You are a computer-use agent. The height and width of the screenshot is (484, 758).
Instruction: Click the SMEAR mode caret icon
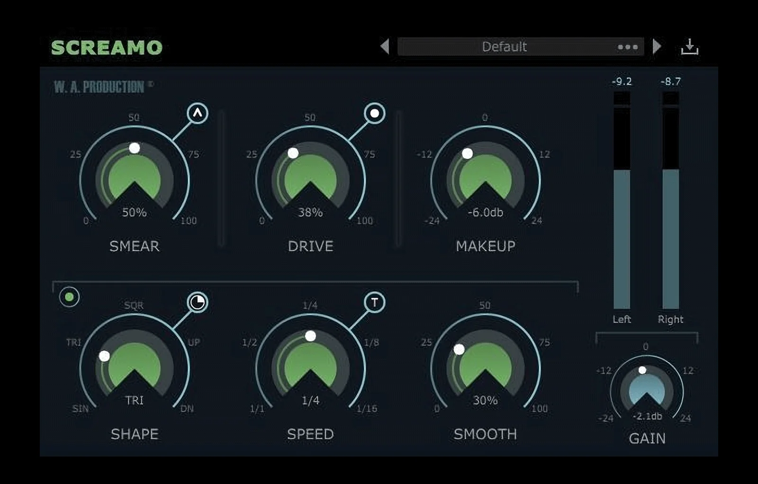click(198, 113)
